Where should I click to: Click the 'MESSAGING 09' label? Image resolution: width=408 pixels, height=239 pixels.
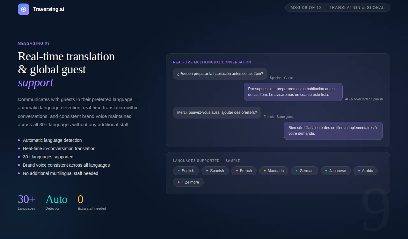coord(34,44)
